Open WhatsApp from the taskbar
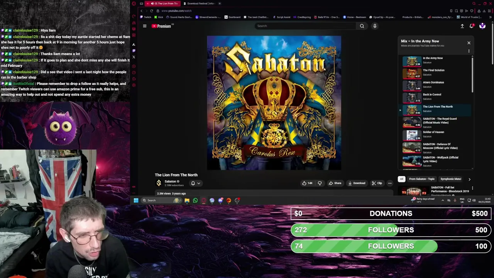 [x=195, y=200]
